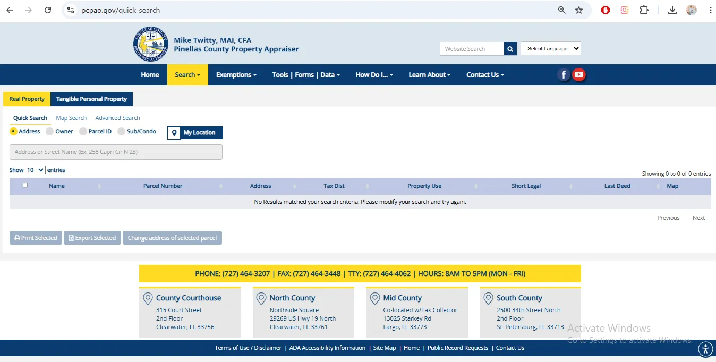The height and width of the screenshot is (362, 716).
Task: Open browser downloads icon
Action: [x=672, y=10]
